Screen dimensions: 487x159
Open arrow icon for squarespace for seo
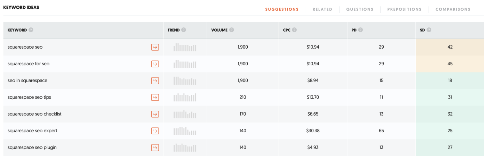(x=155, y=64)
